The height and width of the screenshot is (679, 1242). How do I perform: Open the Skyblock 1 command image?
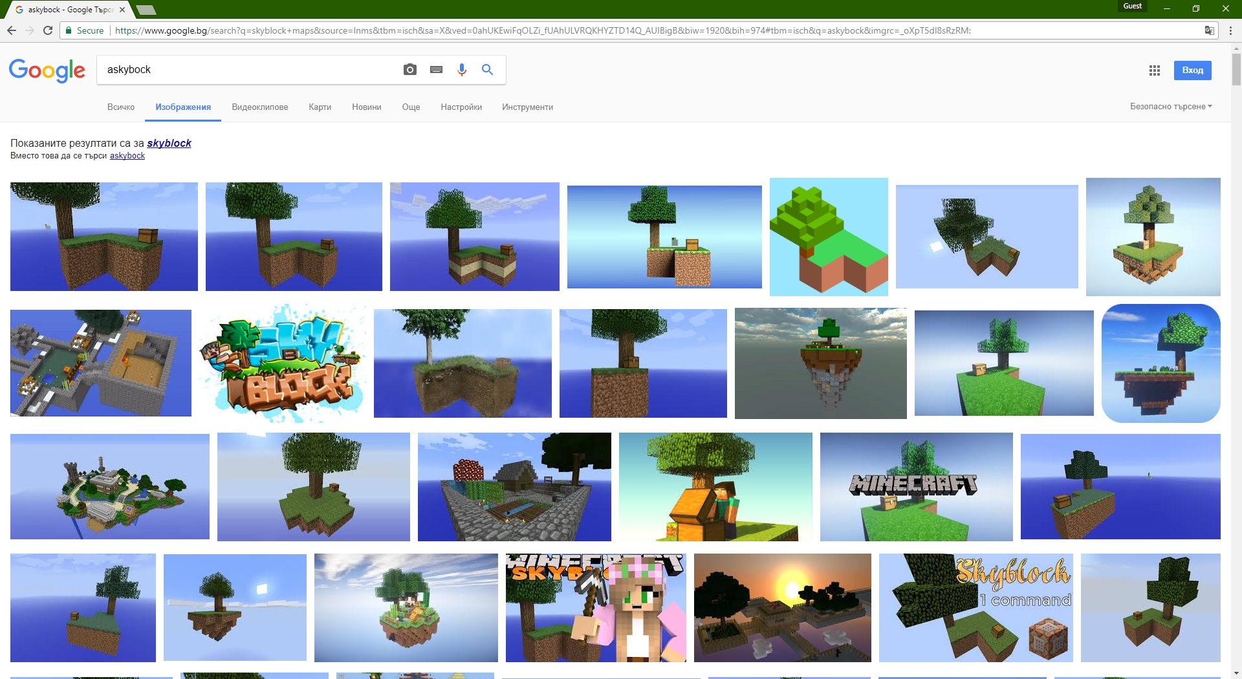point(976,608)
